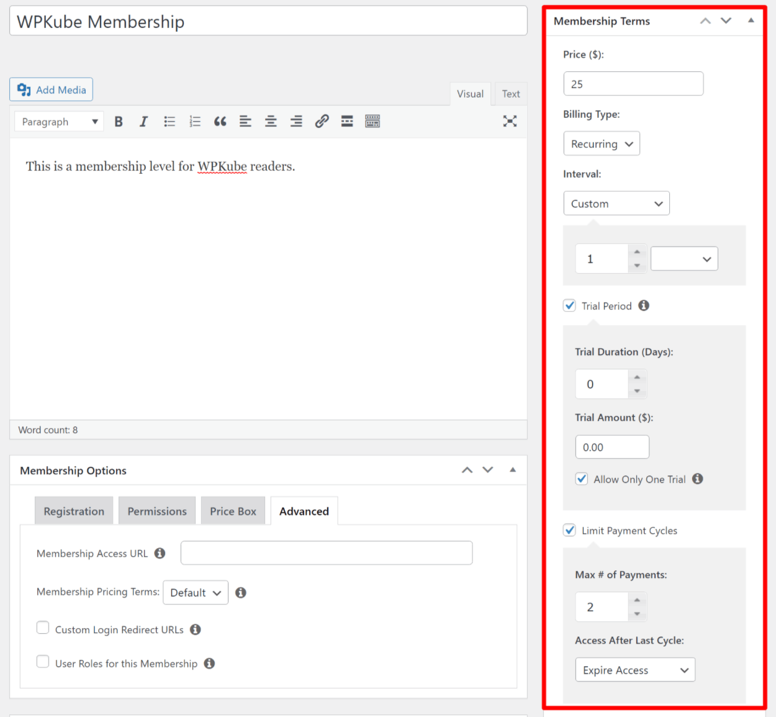
Task: Move Membership Terms panel up
Action: (705, 20)
